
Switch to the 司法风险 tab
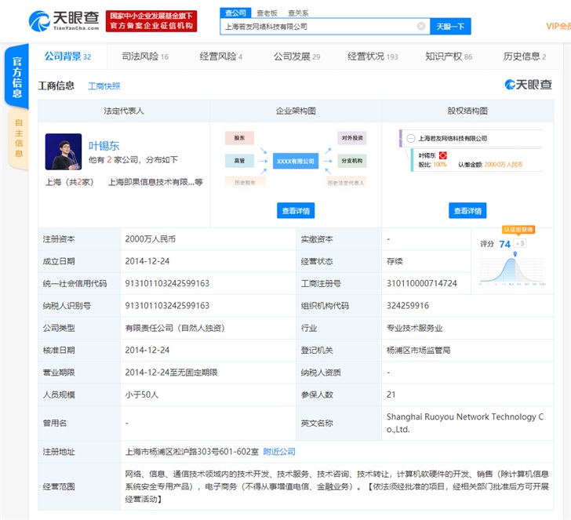coord(145,56)
